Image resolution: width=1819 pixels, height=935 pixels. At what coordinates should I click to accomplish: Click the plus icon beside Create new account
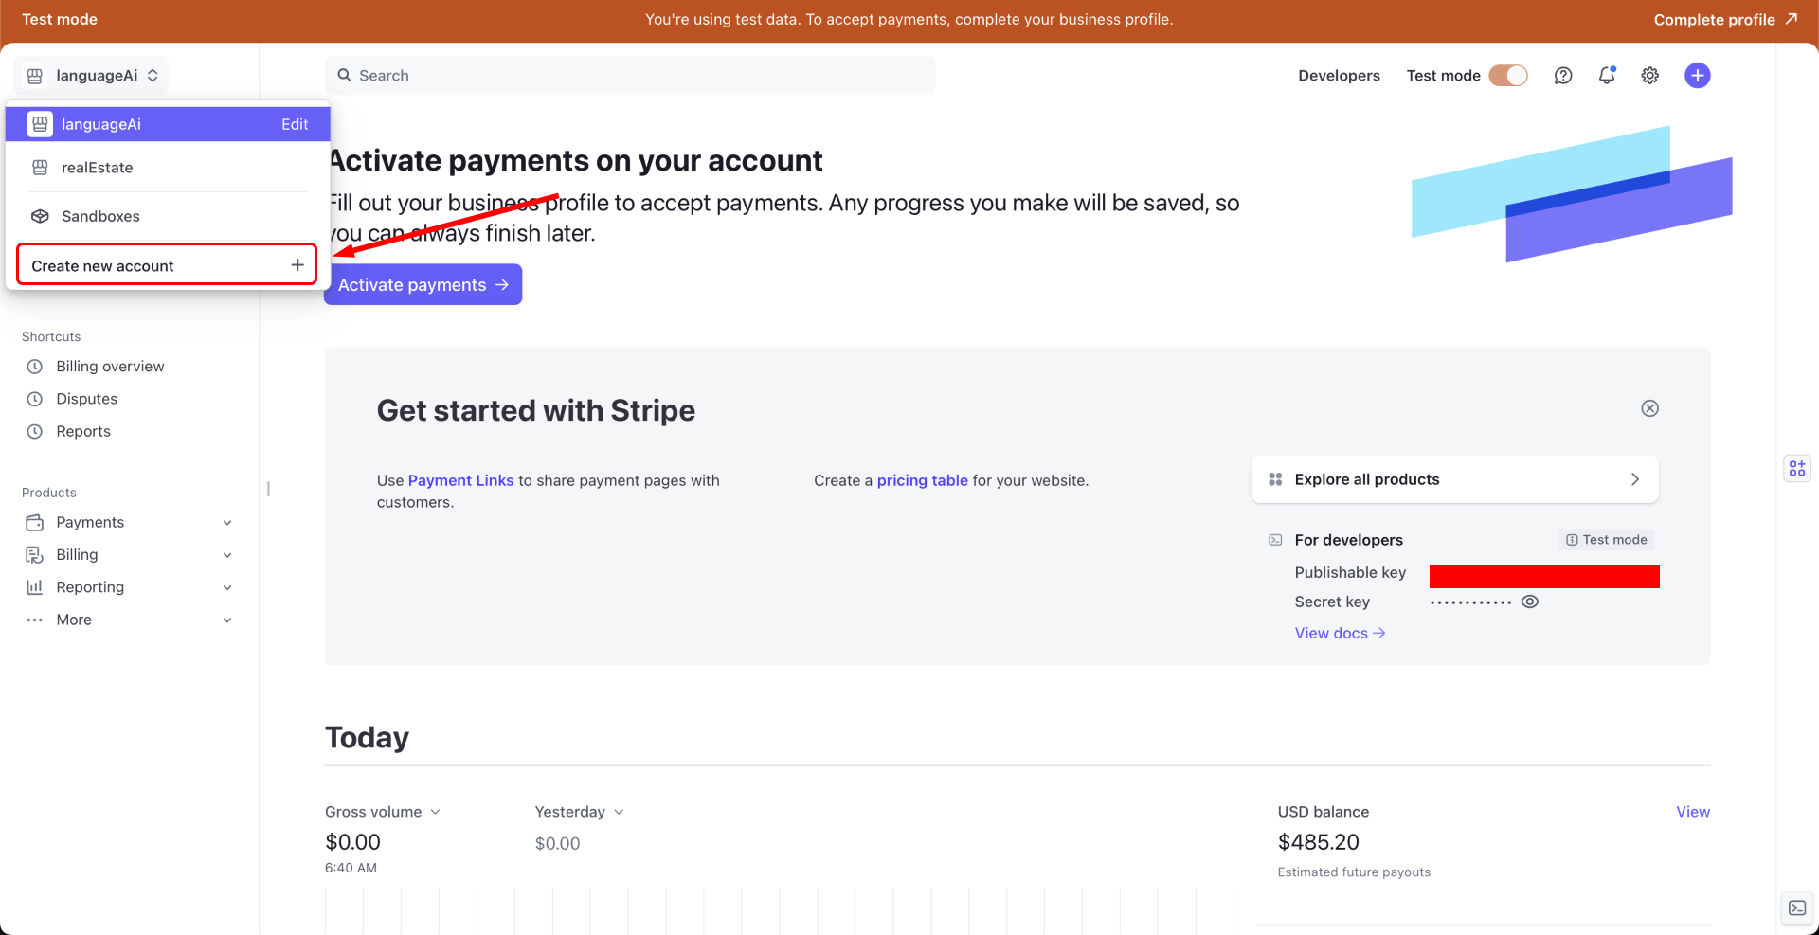pyautogui.click(x=297, y=265)
